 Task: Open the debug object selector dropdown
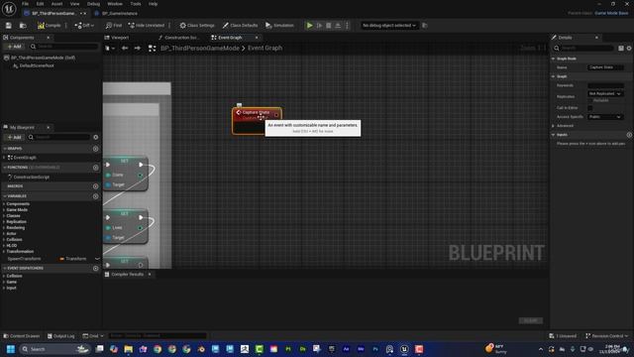tap(389, 26)
